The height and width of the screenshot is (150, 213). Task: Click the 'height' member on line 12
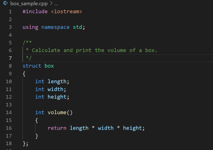coord(57,97)
